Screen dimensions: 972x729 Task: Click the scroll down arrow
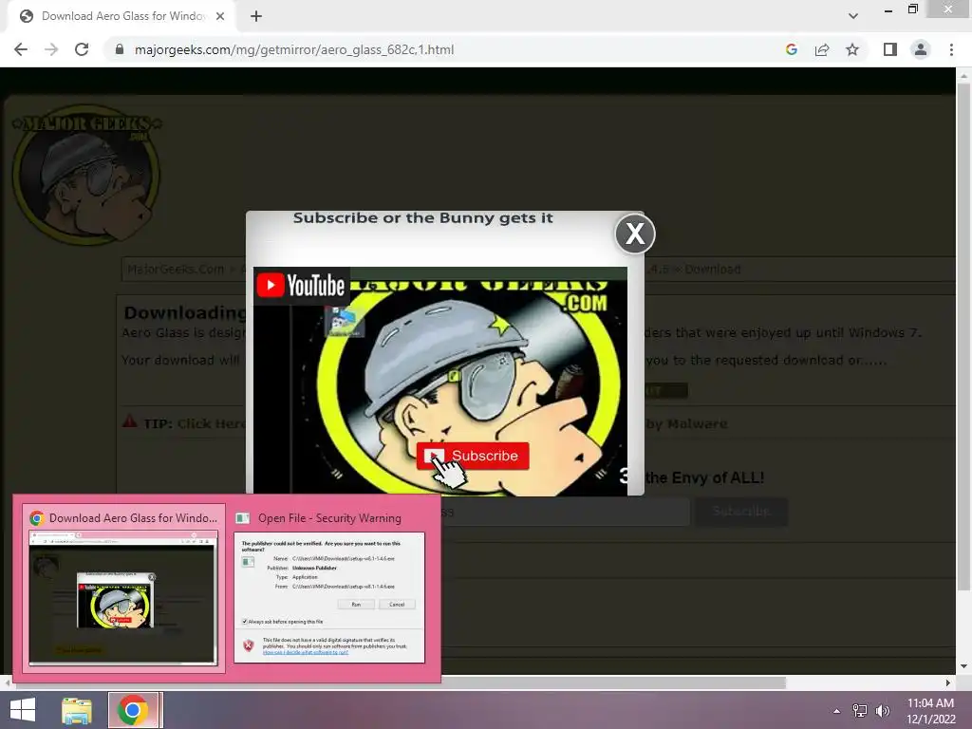963,666
